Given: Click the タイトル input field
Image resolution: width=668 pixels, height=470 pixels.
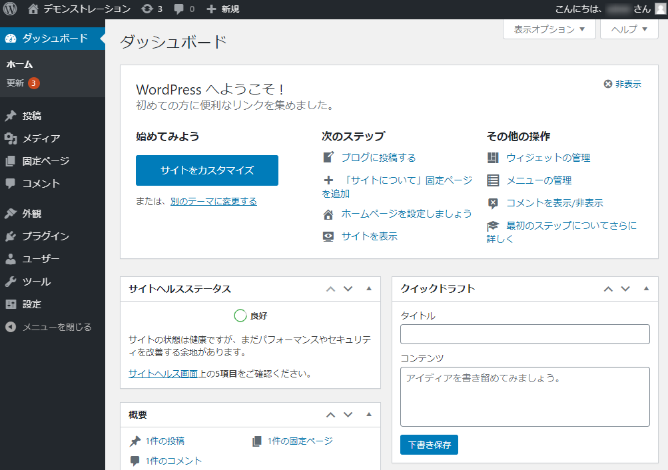Looking at the screenshot, I should [525, 334].
